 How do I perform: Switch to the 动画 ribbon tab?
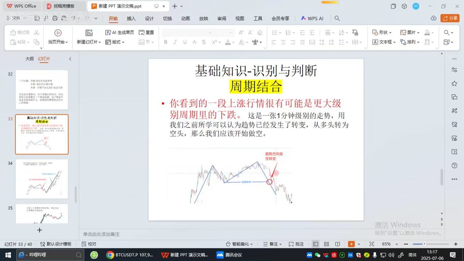[x=186, y=19]
